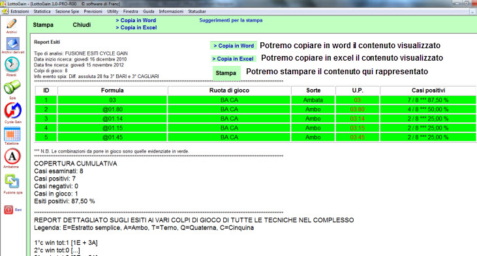Open the Archivi pencil icon
This screenshot has width=477, height=256.
point(12,24)
